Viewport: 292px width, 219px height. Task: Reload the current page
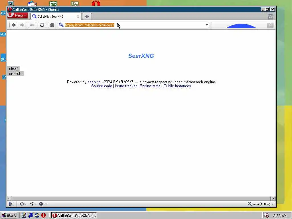(42, 25)
